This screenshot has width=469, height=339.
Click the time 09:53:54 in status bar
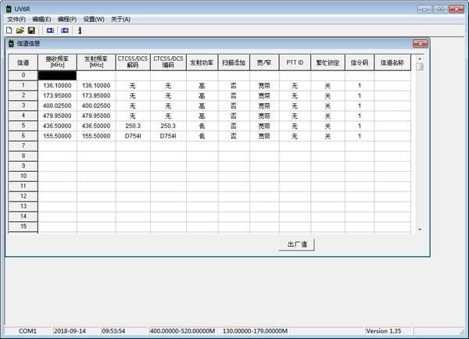tap(113, 331)
